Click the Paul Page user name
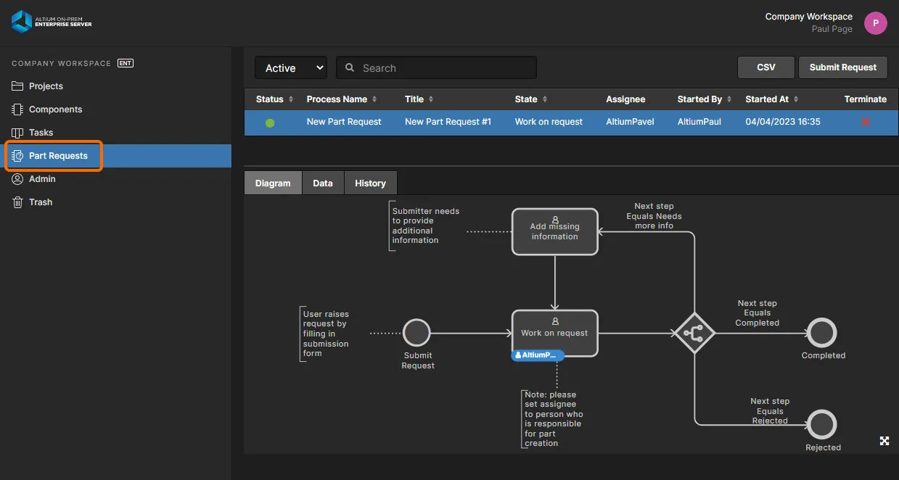Image resolution: width=899 pixels, height=480 pixels. [x=832, y=29]
